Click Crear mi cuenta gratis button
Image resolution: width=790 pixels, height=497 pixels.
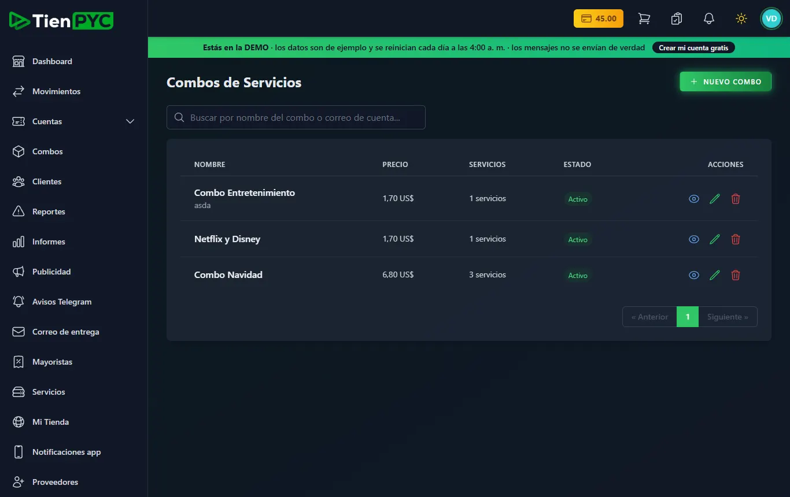[693, 47]
